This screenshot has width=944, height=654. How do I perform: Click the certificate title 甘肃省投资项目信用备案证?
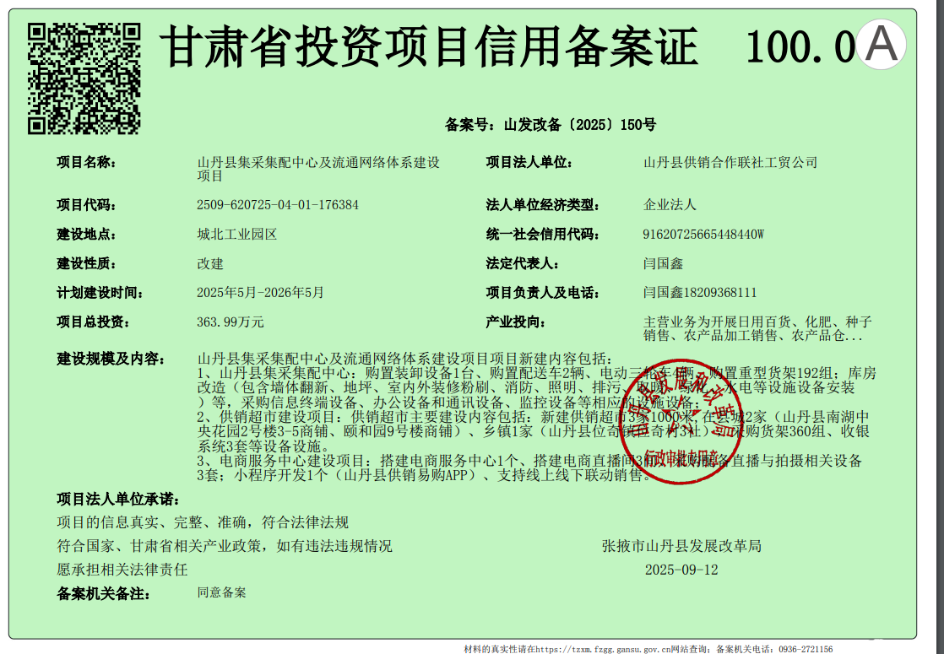pos(429,46)
